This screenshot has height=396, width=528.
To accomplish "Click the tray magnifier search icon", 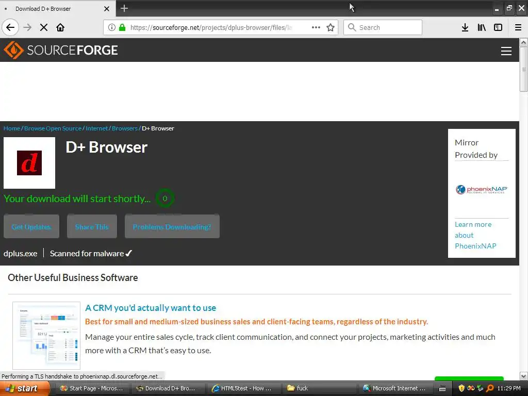I will coord(490,388).
